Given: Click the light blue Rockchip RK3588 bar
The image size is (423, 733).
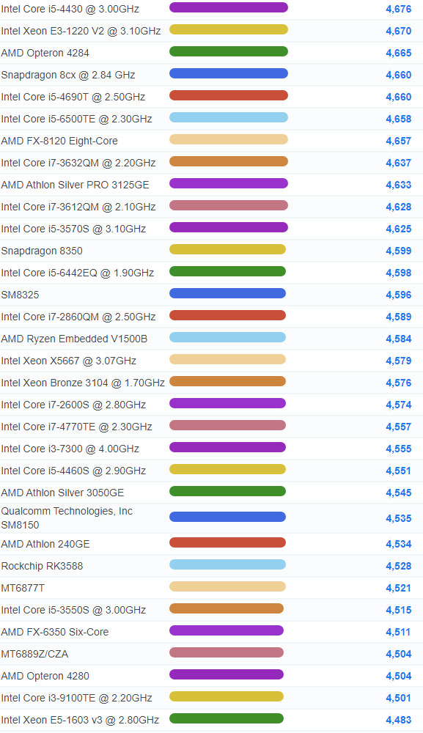Looking at the screenshot, I should click(x=227, y=564).
